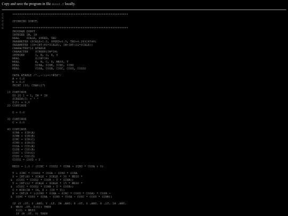The height and width of the screenshot is (216, 288).
Task: Click the 'MESS = 1.0 /' formula line
Action: [58, 166]
